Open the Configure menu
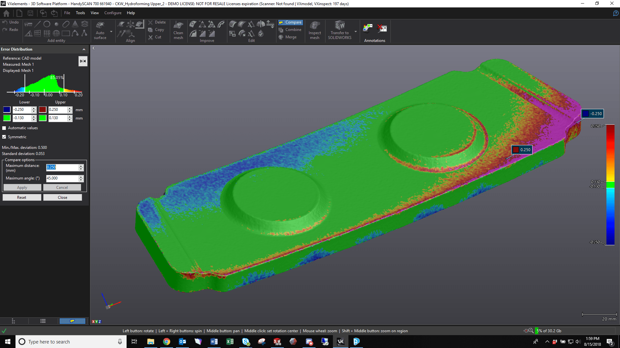Image resolution: width=620 pixels, height=348 pixels. (113, 13)
